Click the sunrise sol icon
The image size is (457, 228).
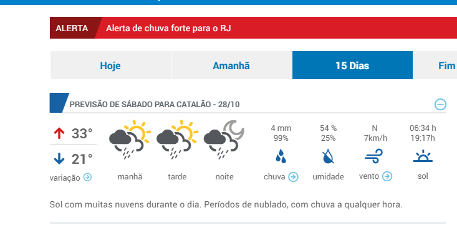click(x=423, y=156)
